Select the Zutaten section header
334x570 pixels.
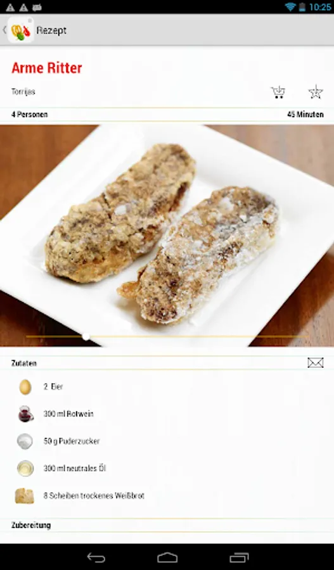[24, 363]
